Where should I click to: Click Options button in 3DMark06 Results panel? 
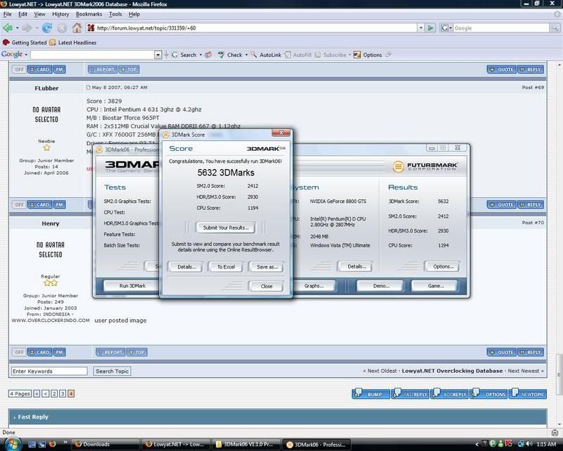[443, 266]
